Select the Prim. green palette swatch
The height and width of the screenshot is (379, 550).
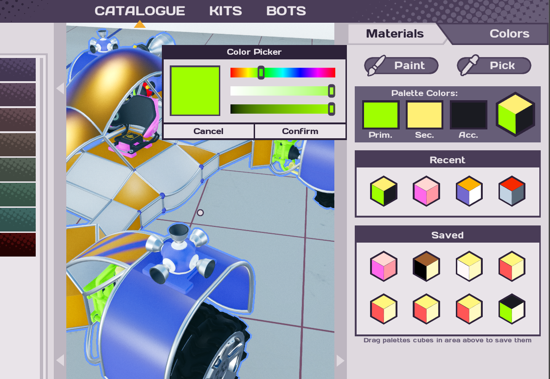click(381, 115)
